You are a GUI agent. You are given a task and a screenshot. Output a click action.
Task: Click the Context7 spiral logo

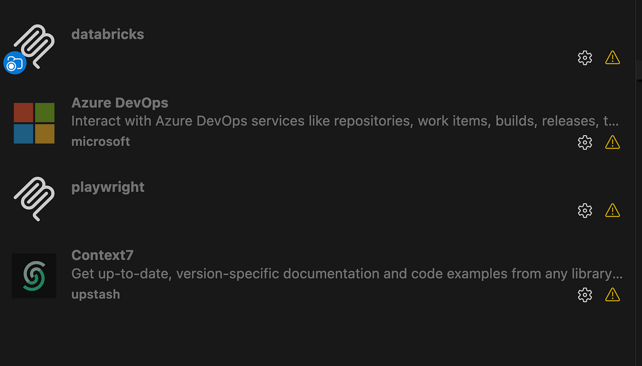pos(34,275)
